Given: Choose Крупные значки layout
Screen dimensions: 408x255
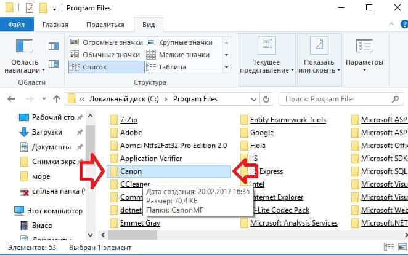Looking at the screenshot, I should (x=179, y=42).
